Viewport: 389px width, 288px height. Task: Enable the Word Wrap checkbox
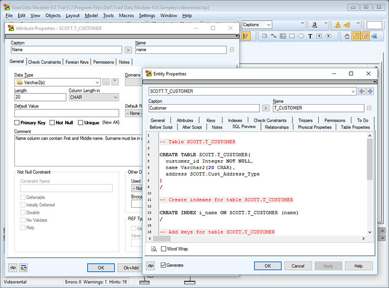pyautogui.click(x=164, y=249)
